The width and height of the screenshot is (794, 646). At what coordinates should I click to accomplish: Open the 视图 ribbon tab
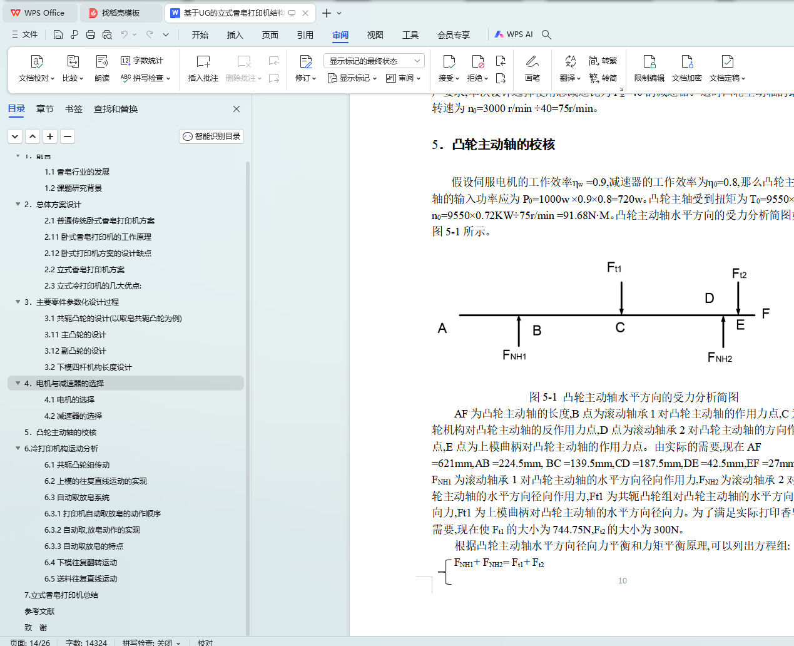click(x=375, y=34)
